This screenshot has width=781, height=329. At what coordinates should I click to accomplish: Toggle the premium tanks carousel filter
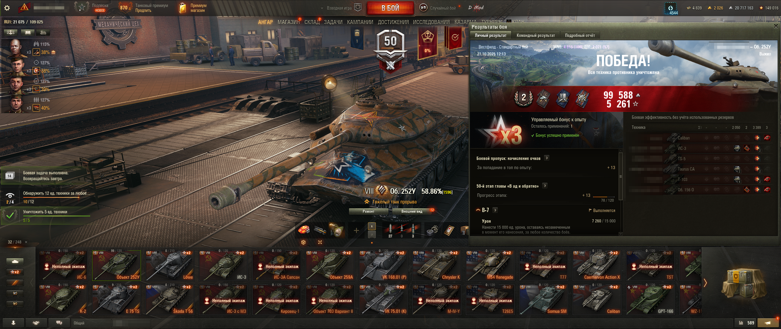[15, 283]
